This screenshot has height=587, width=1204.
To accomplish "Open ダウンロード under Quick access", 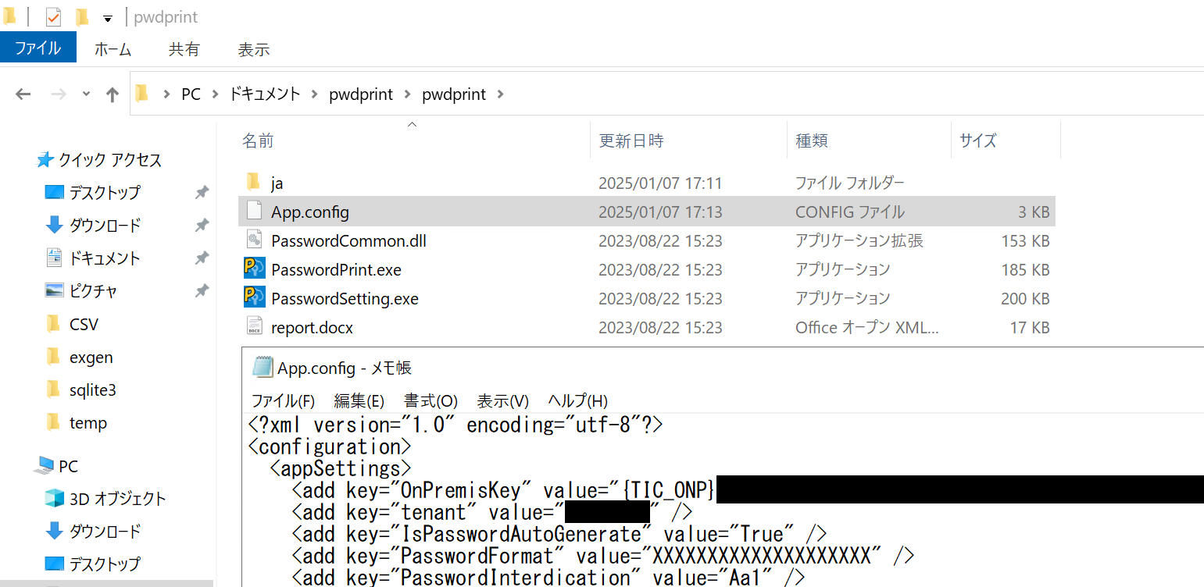I will tap(105, 226).
